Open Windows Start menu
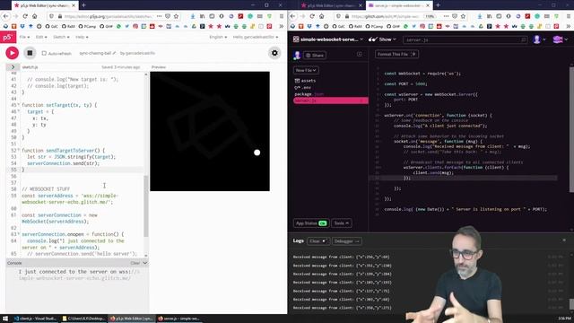Viewport: 574px width, 323px height. tap(5, 319)
